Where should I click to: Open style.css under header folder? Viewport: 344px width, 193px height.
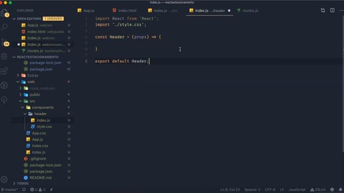click(x=43, y=127)
